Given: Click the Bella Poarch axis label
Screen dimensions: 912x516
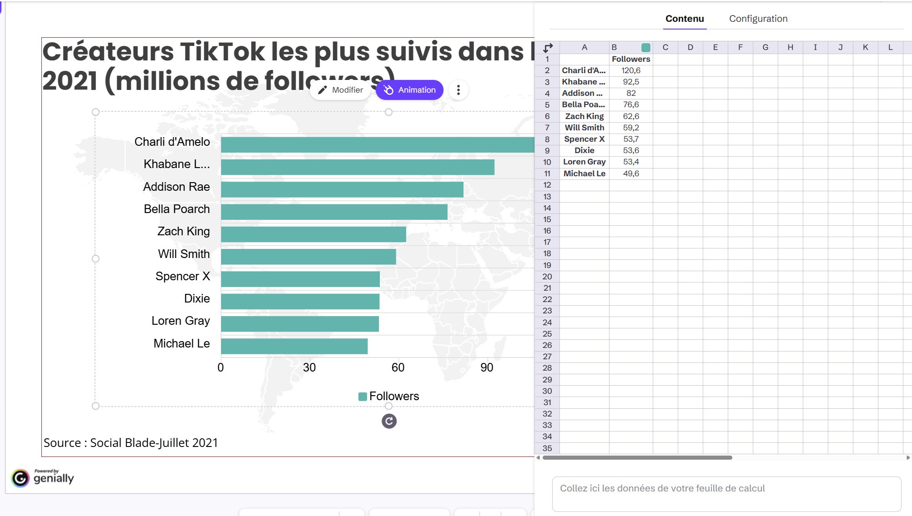Looking at the screenshot, I should [x=177, y=209].
